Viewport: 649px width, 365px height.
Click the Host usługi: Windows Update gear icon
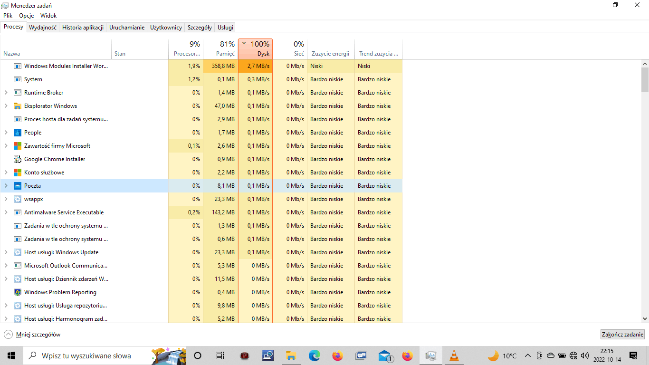(x=18, y=252)
